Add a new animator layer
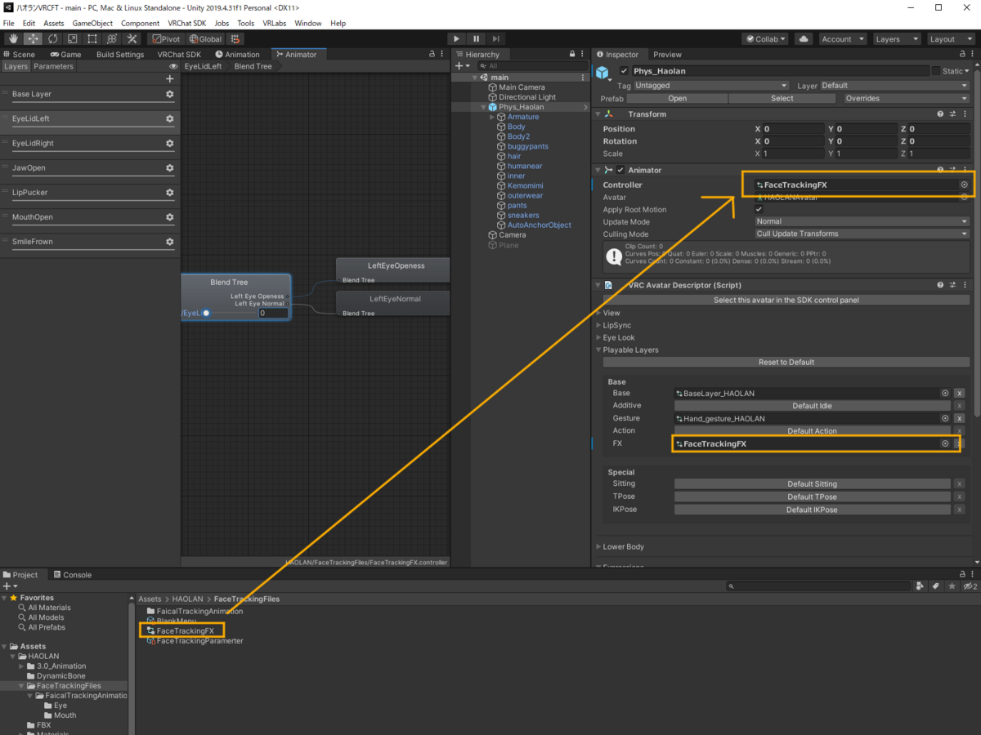The height and width of the screenshot is (735, 981). tap(170, 79)
